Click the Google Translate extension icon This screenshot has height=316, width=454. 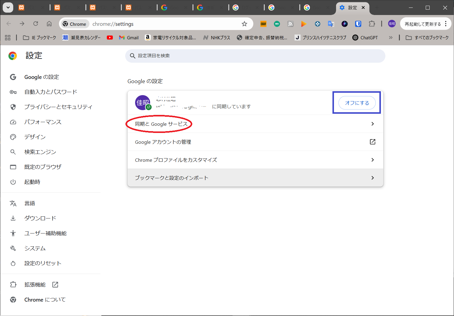click(331, 24)
